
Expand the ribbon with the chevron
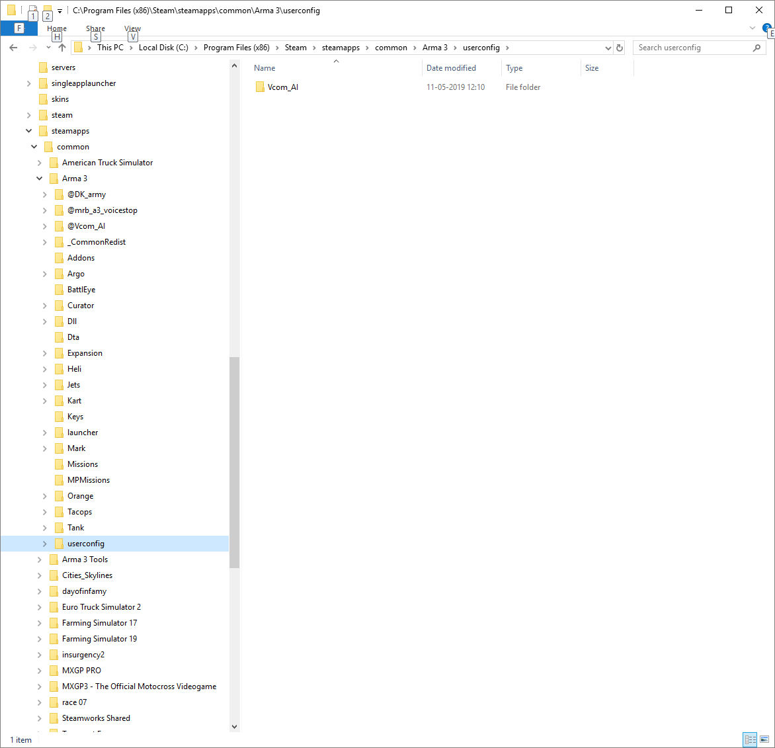[753, 28]
